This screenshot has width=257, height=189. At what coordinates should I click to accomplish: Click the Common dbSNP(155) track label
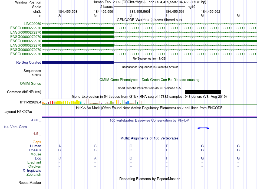click(24, 92)
